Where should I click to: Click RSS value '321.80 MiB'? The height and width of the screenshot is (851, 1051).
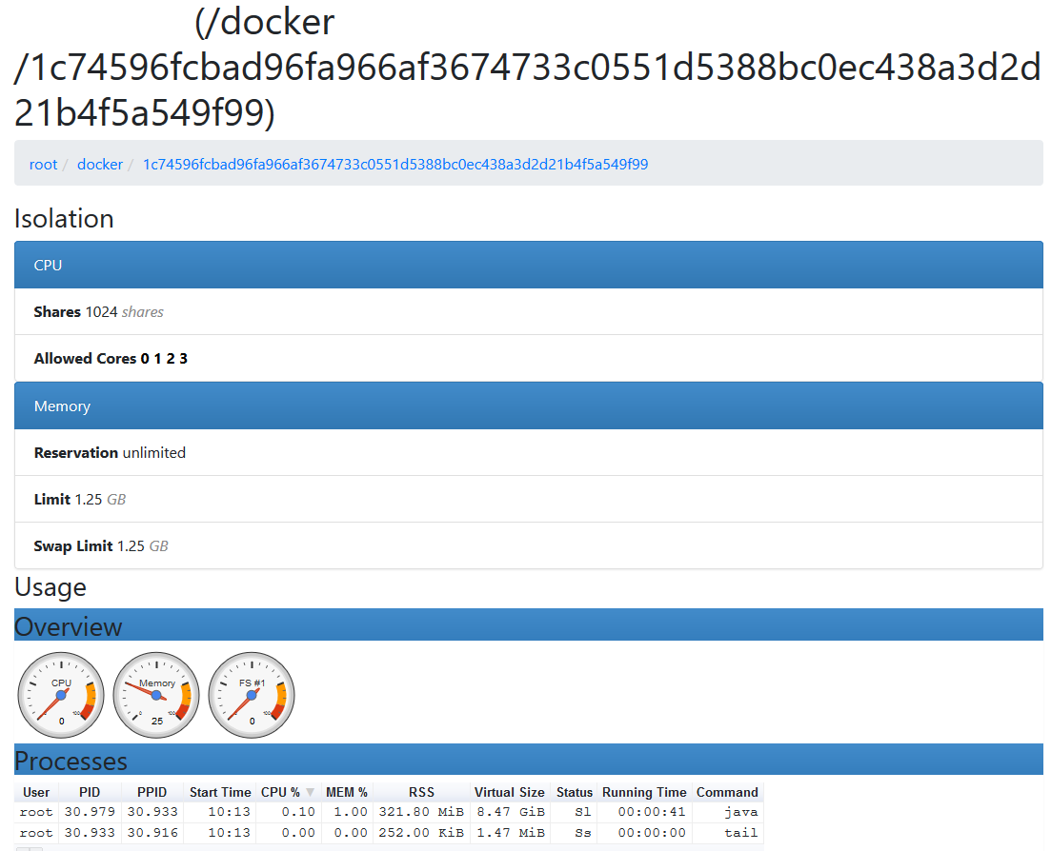tap(421, 812)
